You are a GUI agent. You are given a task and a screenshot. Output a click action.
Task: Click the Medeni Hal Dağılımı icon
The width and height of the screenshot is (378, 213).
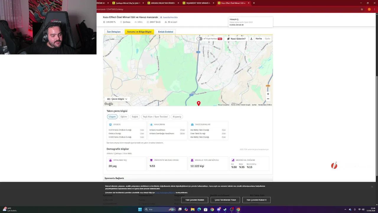point(233,160)
